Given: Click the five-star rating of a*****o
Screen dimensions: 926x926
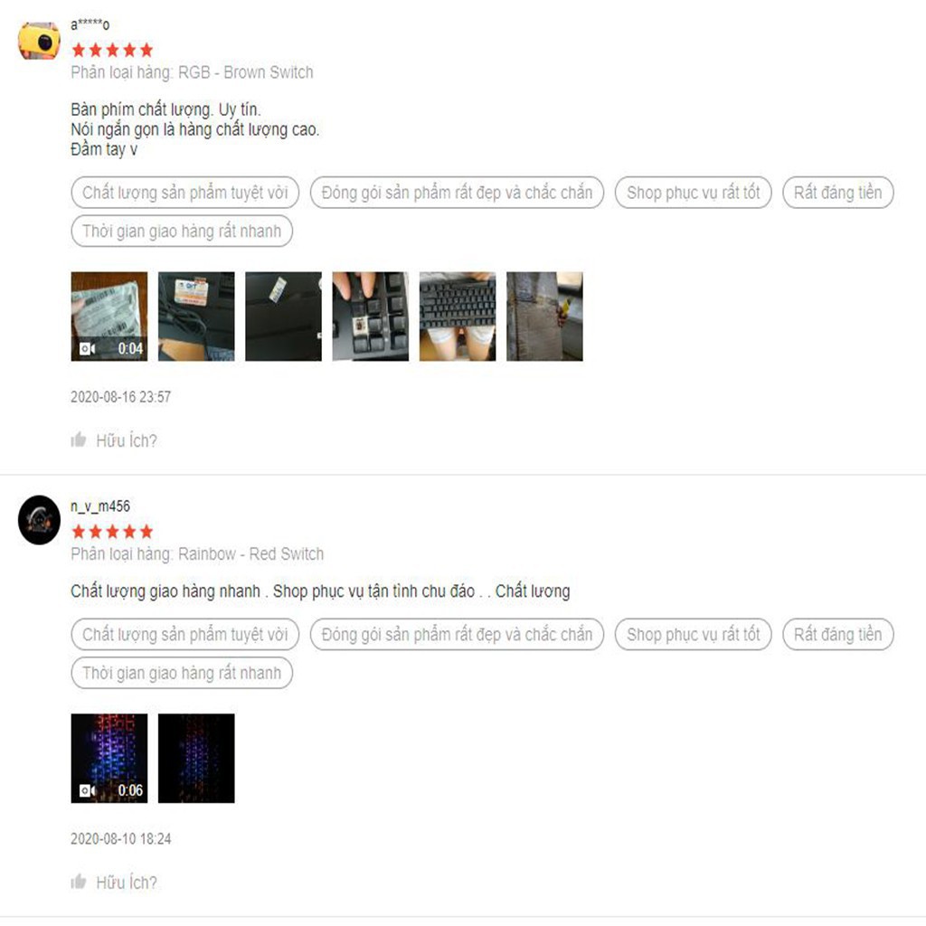Looking at the screenshot, I should pos(112,51).
